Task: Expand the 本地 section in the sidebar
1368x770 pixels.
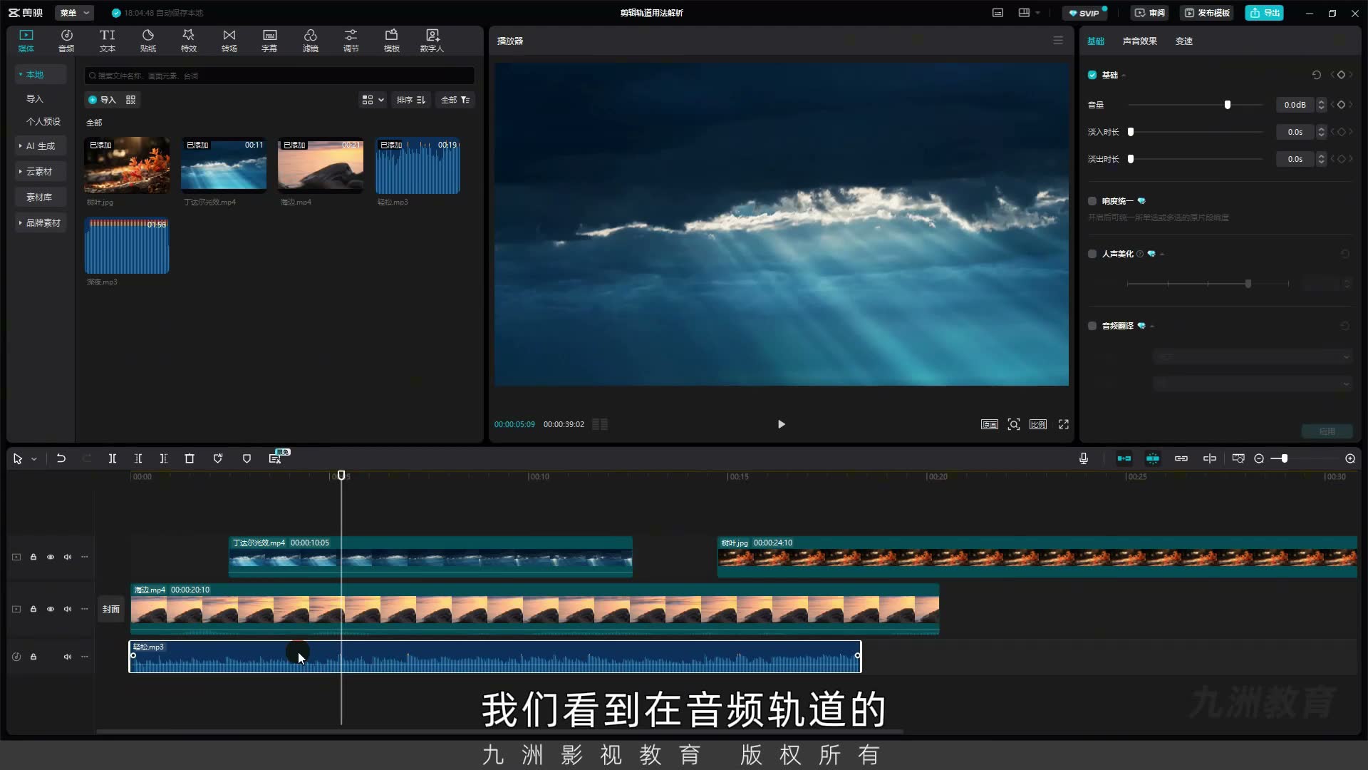Action: [41, 74]
